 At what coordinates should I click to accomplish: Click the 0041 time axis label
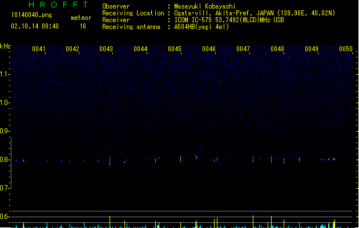click(38, 49)
